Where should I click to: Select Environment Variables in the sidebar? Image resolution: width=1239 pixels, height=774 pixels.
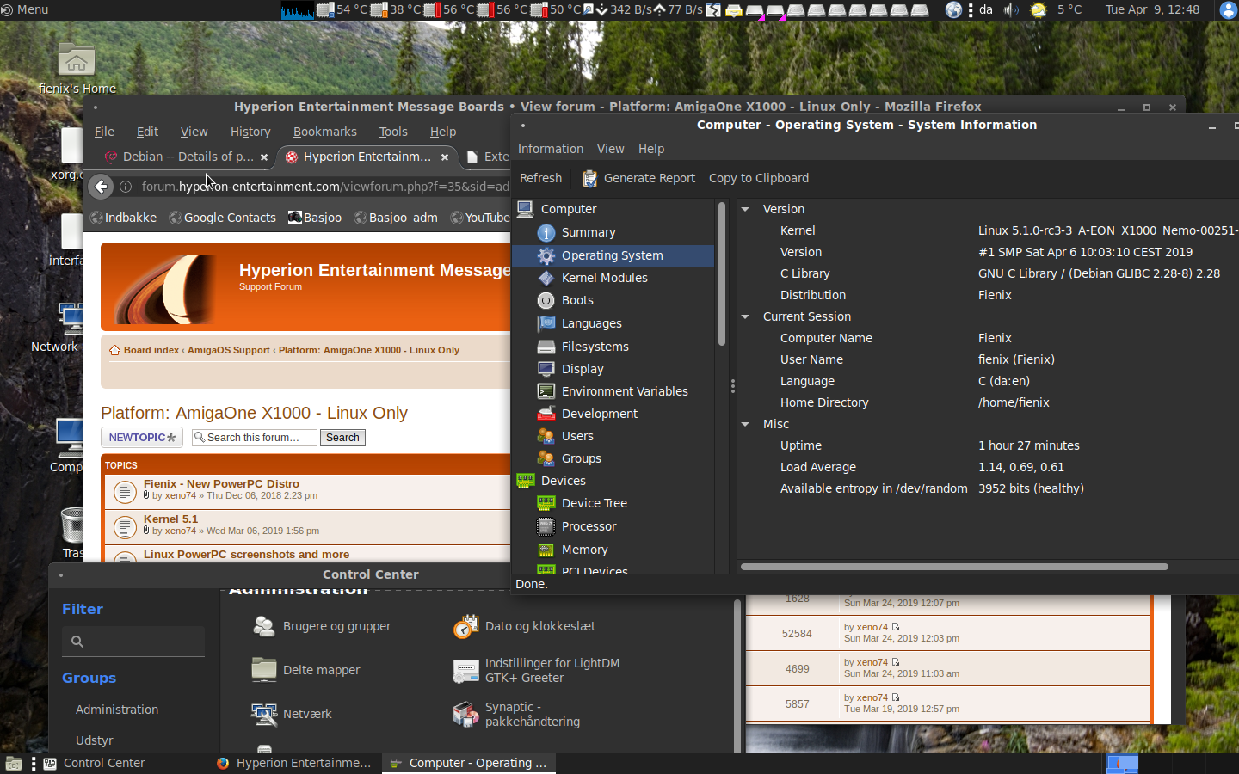(x=624, y=391)
